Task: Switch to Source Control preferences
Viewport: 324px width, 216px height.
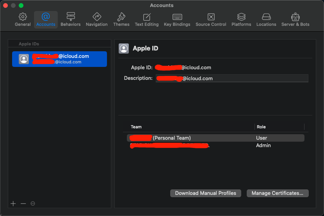Action: coord(211,20)
